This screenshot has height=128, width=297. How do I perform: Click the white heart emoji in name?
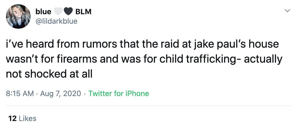tap(58, 12)
